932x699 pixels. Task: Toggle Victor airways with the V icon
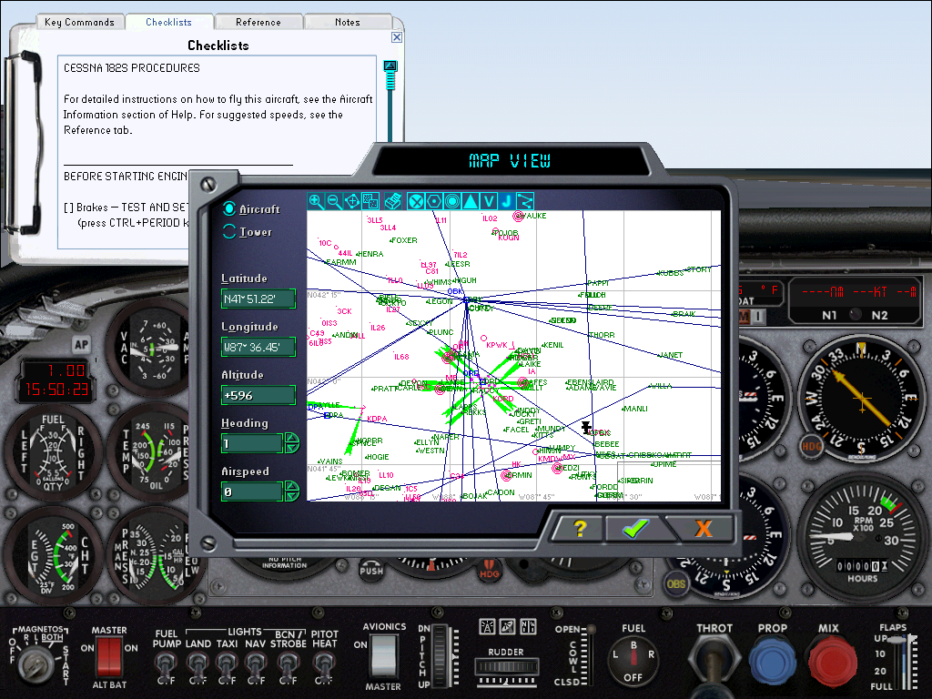489,201
